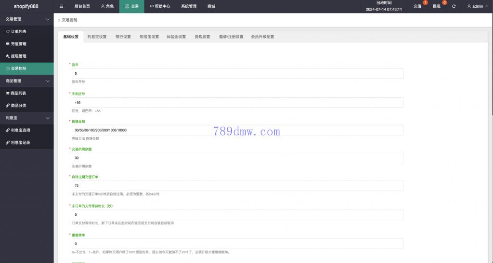Open 充值管理 in the sidebar
493x263 pixels.
pos(18,44)
